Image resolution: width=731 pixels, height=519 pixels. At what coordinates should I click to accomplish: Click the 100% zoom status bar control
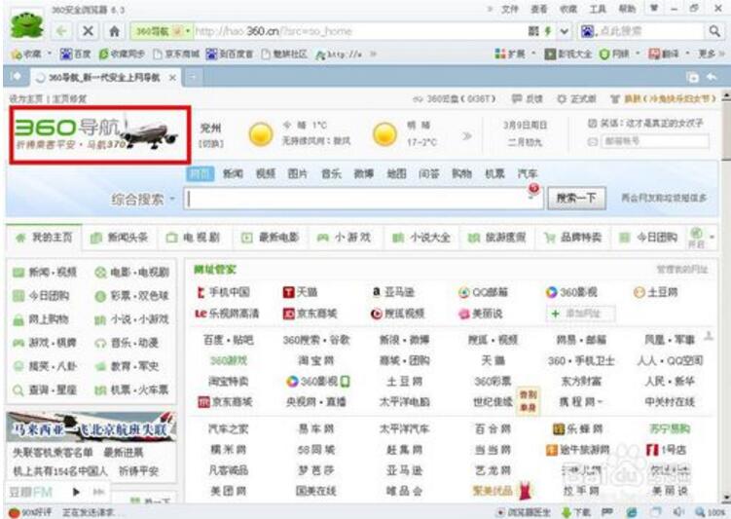click(x=710, y=512)
